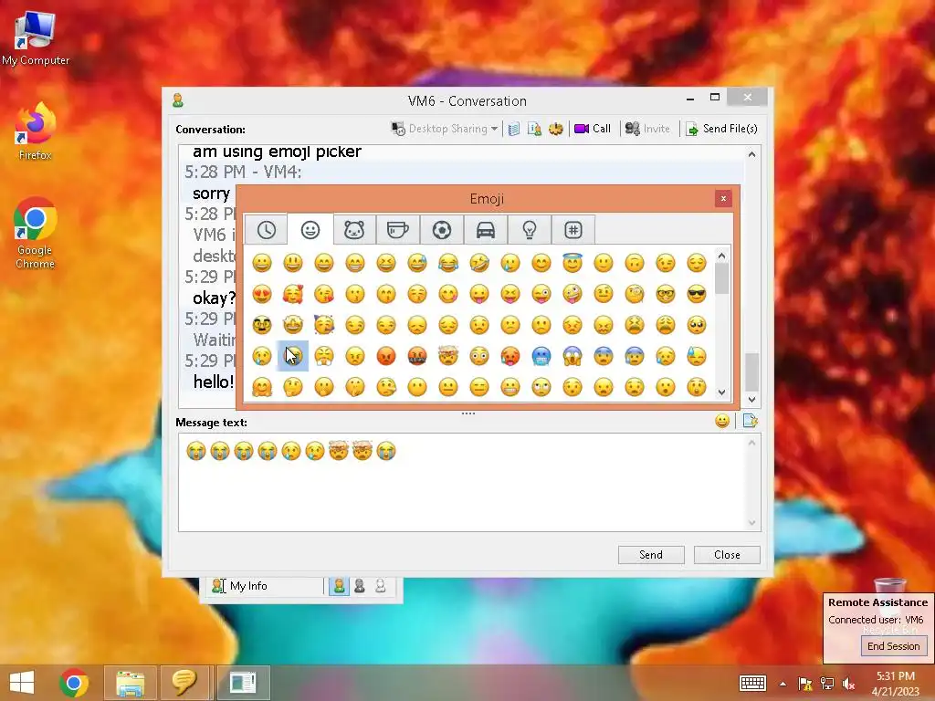This screenshot has height=701, width=935.
Task: Insert the hugging face emoji
Action: pos(262,387)
